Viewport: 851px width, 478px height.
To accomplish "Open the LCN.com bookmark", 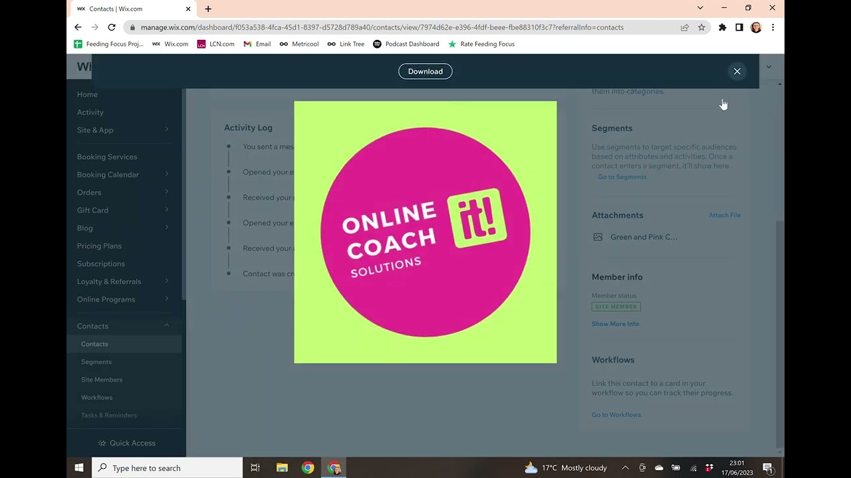I will coord(215,44).
